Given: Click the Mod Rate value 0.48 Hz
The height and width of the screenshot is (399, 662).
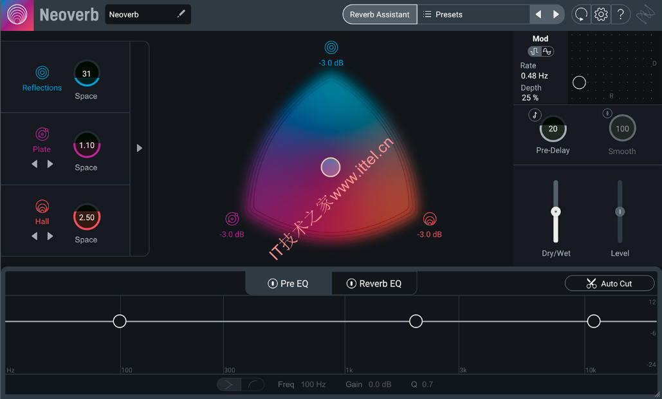Looking at the screenshot, I should point(534,76).
